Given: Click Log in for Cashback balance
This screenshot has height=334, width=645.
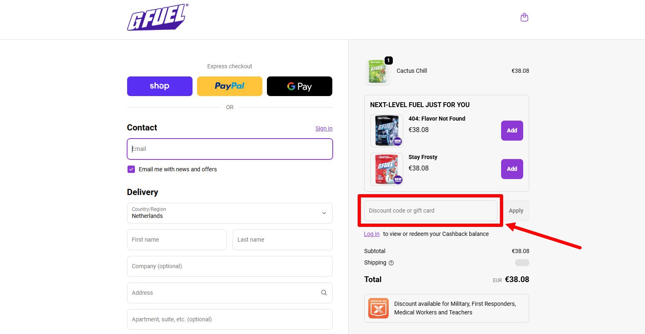Looking at the screenshot, I should pos(372,234).
